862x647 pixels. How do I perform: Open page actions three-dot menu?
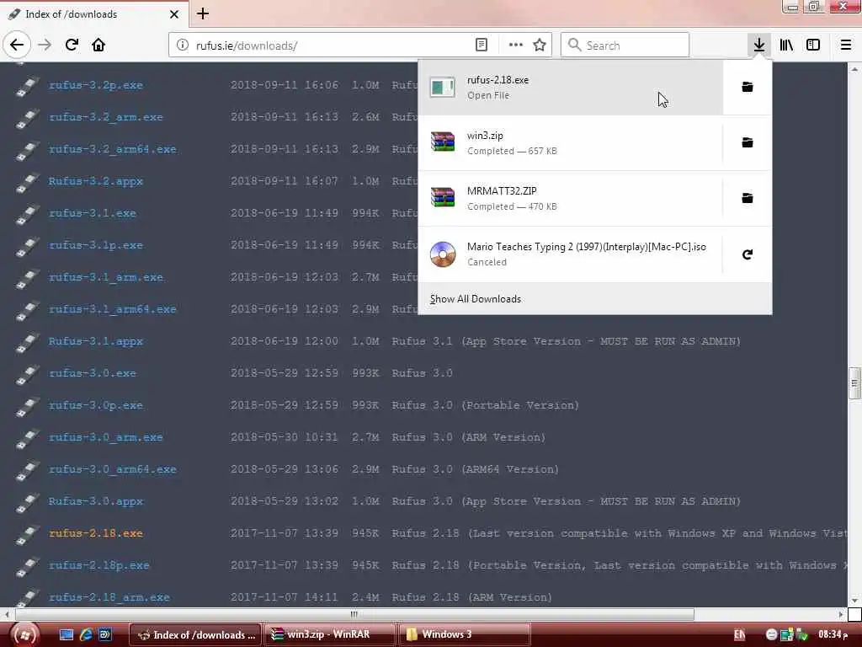(x=516, y=45)
